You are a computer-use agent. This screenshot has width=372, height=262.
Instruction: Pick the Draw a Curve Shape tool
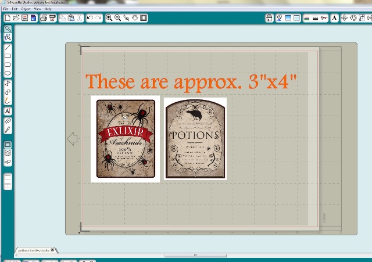[8, 92]
